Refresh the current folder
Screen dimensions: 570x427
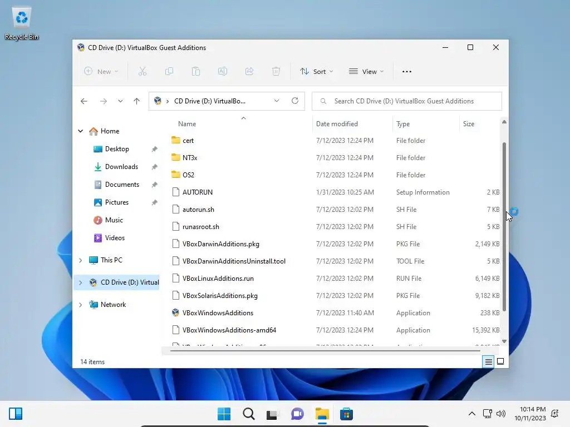(295, 101)
